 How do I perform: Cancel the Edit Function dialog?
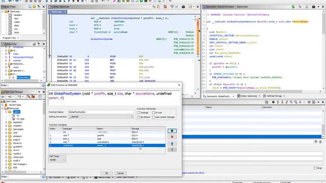pos(120,173)
